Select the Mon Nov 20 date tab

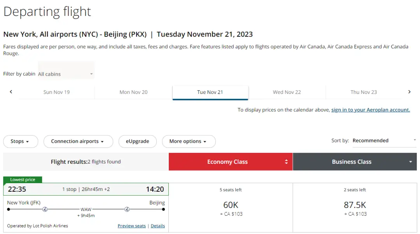tap(133, 92)
